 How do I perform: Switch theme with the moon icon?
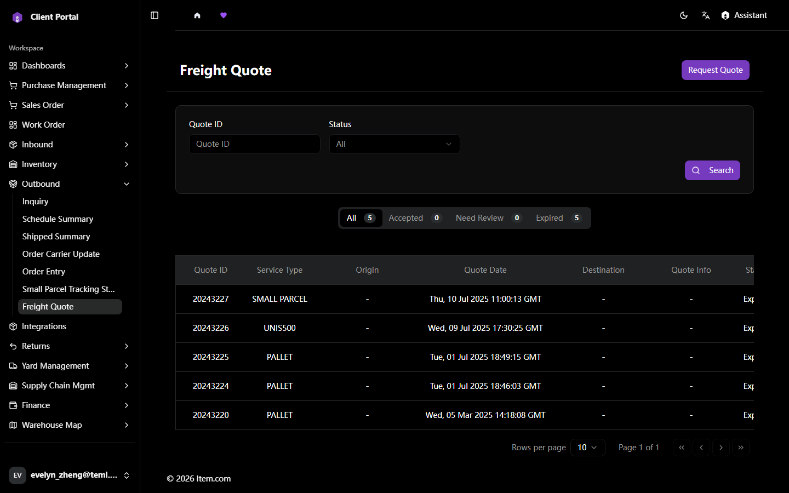[684, 15]
